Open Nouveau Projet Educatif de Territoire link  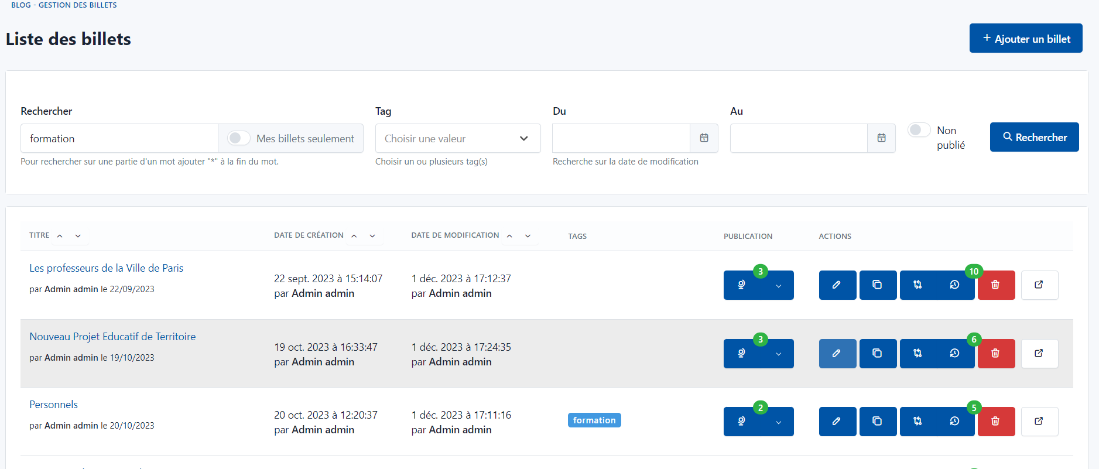112,337
